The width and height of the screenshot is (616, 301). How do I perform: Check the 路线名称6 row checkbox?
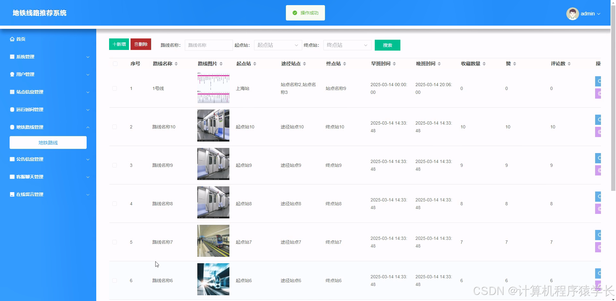(115, 281)
